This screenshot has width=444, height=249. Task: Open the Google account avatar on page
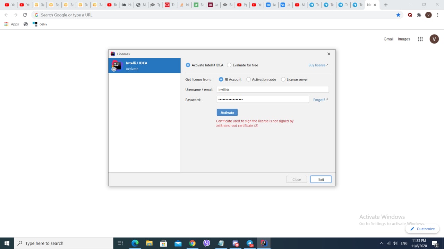click(x=434, y=39)
